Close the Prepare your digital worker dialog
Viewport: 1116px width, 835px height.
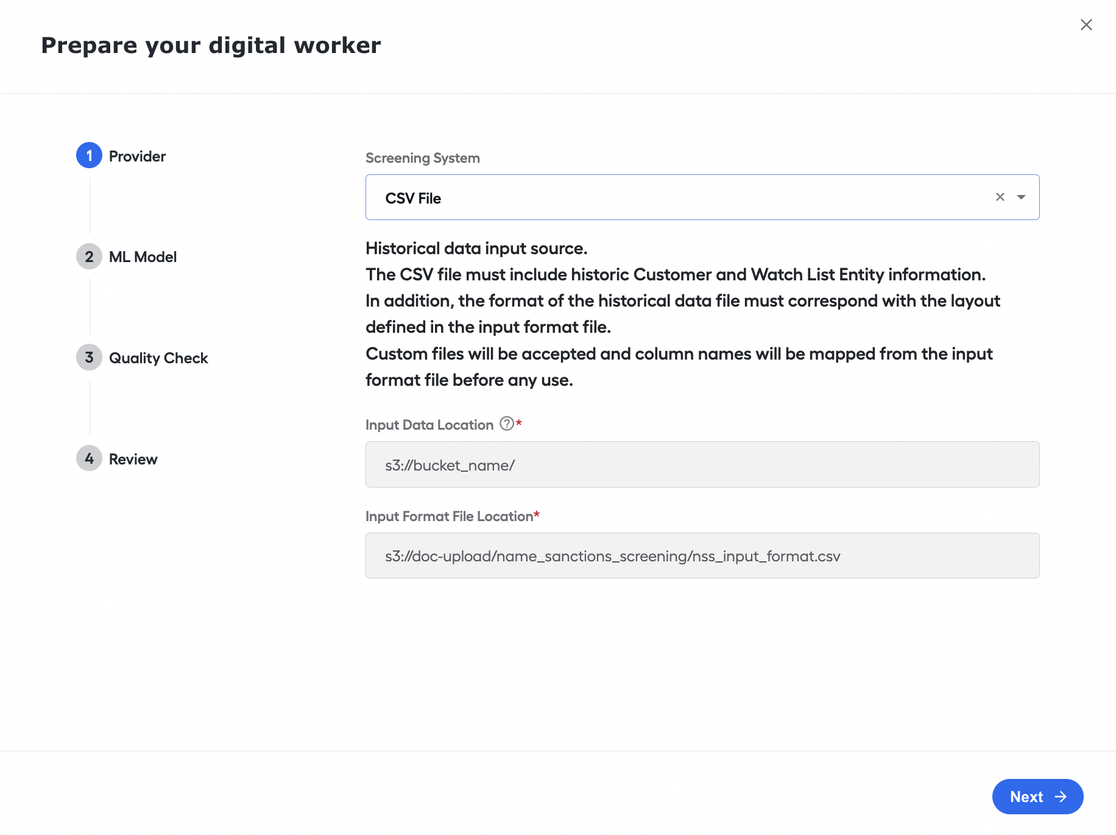coord(1086,25)
